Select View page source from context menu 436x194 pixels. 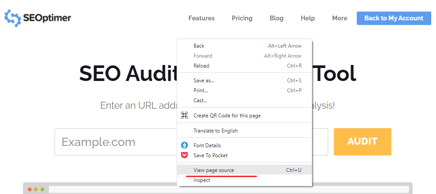(213, 170)
